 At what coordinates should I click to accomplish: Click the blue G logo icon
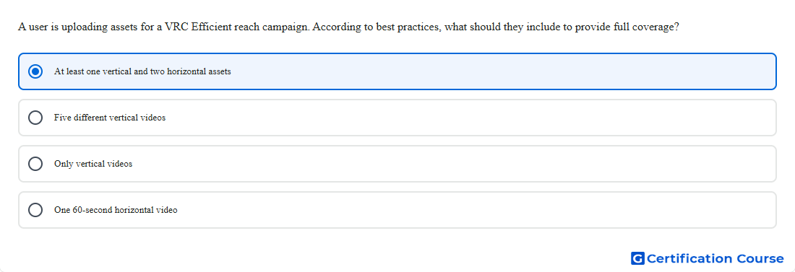click(637, 258)
